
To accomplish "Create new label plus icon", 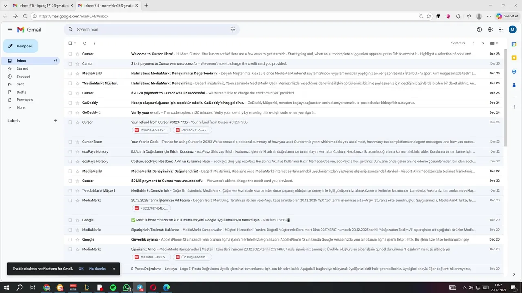I will point(55,121).
